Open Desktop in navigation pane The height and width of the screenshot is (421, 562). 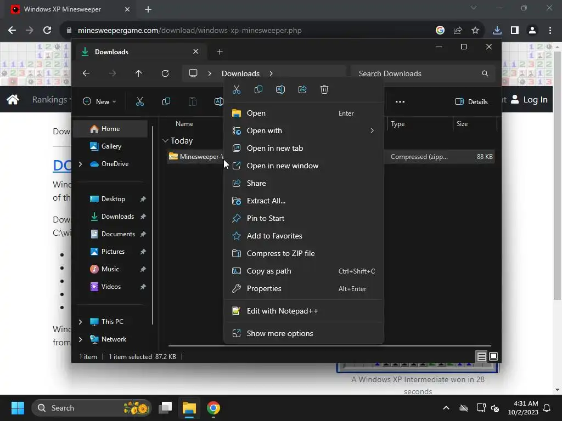click(110, 199)
